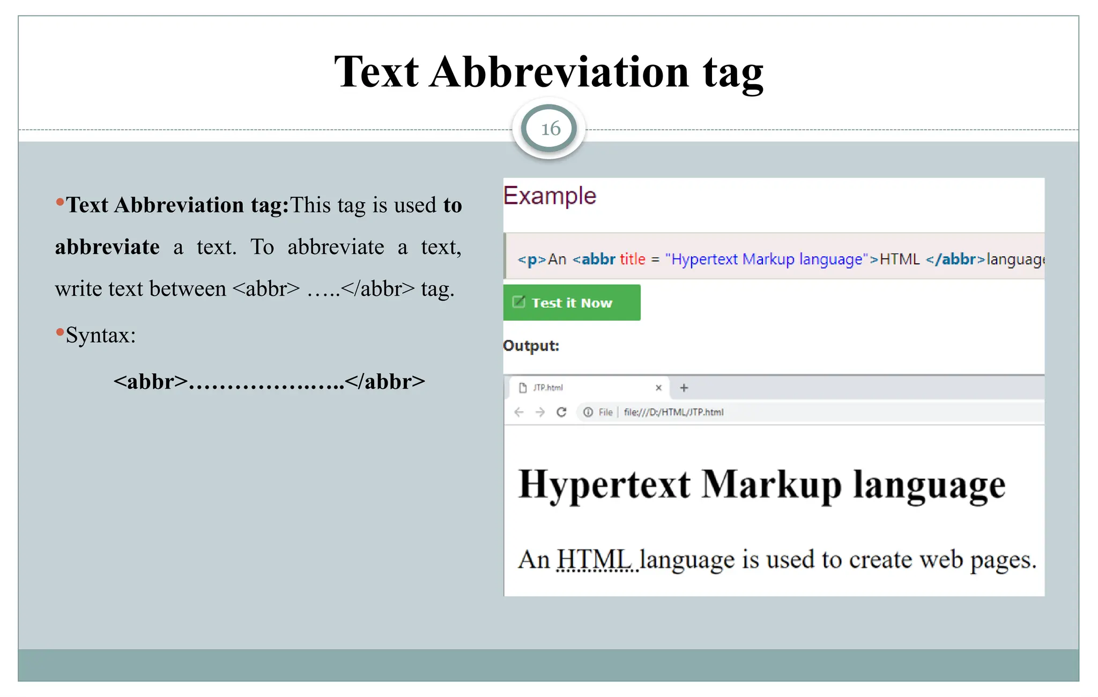
Task: Close the JTP.html browser tab
Action: tap(658, 388)
